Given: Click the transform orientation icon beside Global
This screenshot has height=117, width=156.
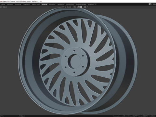Looking at the screenshot, I should click(65, 7).
